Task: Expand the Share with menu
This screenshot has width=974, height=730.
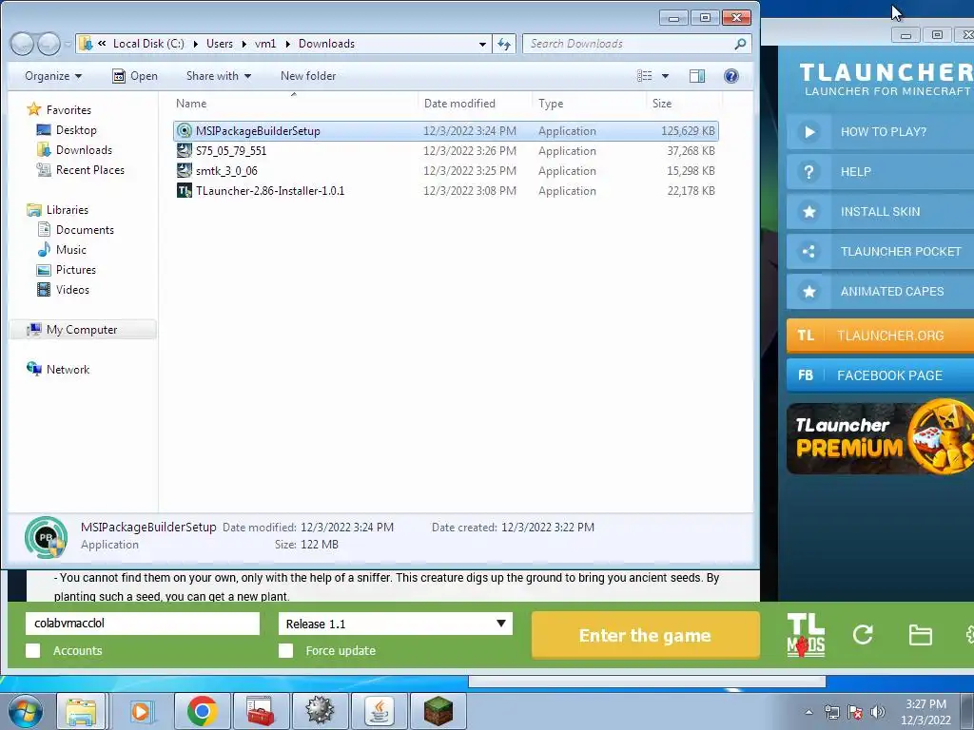Action: pos(219,76)
